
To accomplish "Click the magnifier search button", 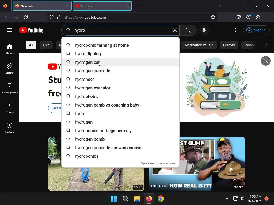I will coord(188,30).
